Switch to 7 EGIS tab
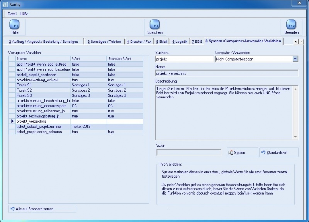Image resolution: width=309 pixels, height=222 pixels. (x=197, y=42)
